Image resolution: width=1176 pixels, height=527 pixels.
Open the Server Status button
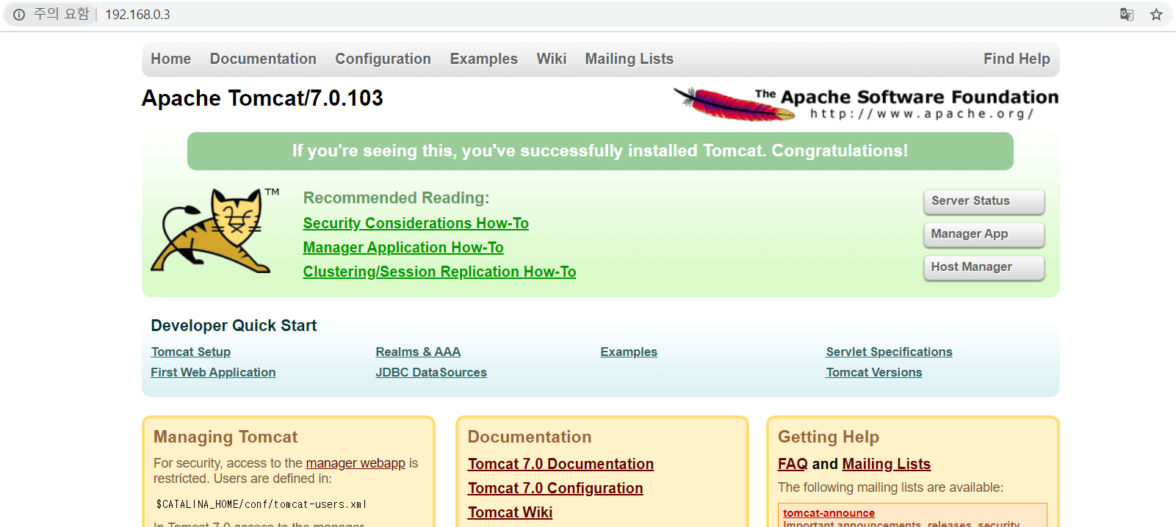[x=984, y=201]
